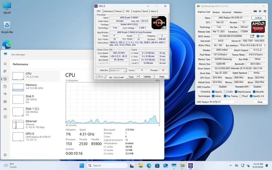Open Sensors tab in GPU-Z
This screenshot has height=170, width=272.
tap(216, 12)
